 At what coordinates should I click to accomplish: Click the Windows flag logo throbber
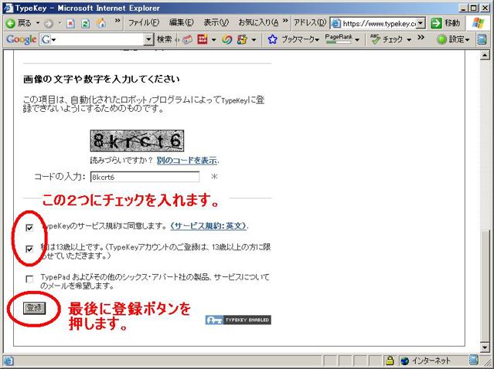click(x=478, y=23)
